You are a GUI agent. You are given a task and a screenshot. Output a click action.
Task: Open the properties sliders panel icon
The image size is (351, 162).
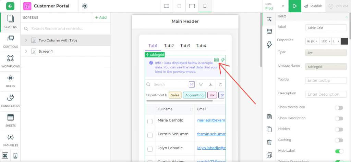[269, 19]
